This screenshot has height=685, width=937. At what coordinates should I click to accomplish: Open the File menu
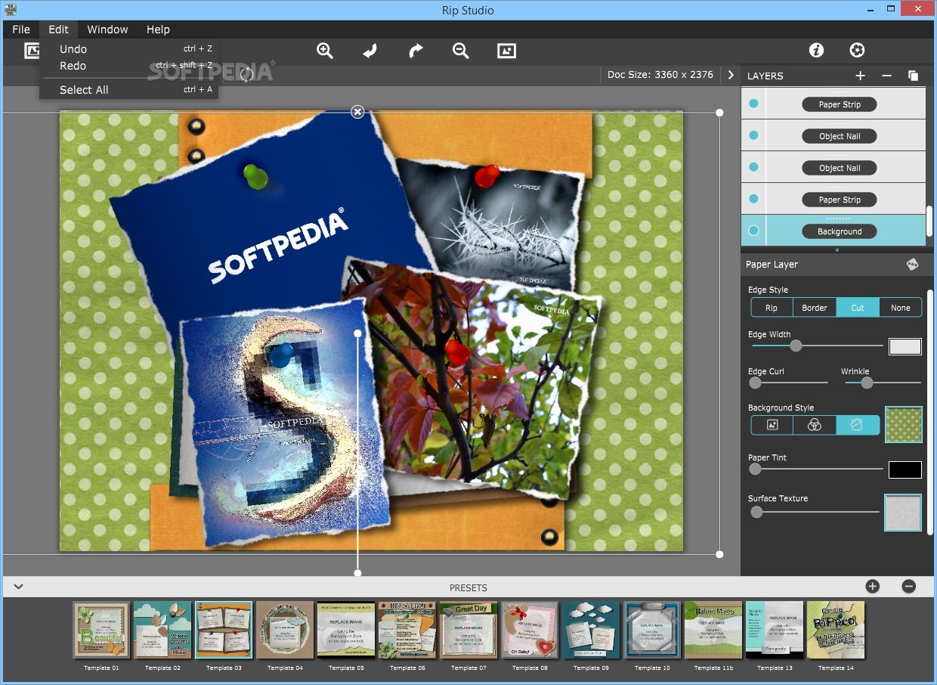[x=21, y=29]
